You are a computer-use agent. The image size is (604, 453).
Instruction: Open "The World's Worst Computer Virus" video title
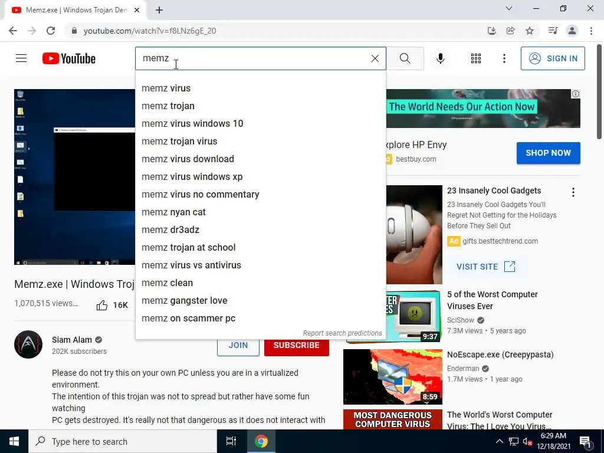click(500, 420)
